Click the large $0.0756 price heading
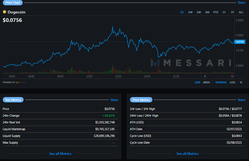The image size is (249, 161). (x=12, y=20)
